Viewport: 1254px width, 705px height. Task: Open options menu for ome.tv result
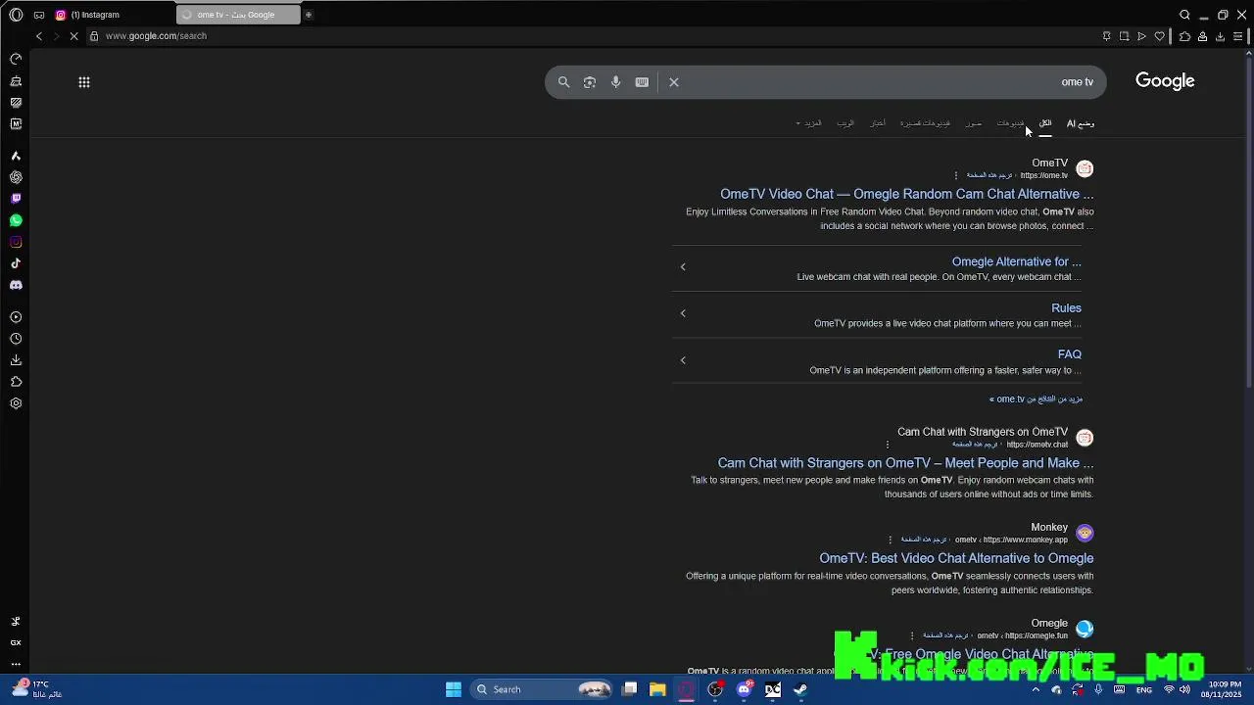956,175
